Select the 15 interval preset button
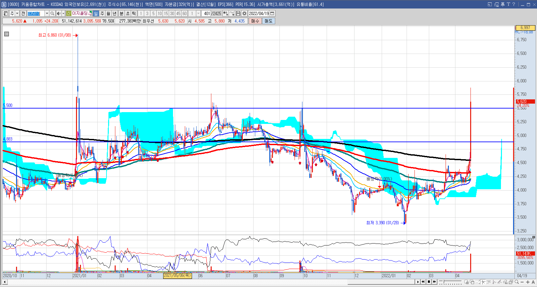This screenshot has width=537, height=287. pos(166,13)
